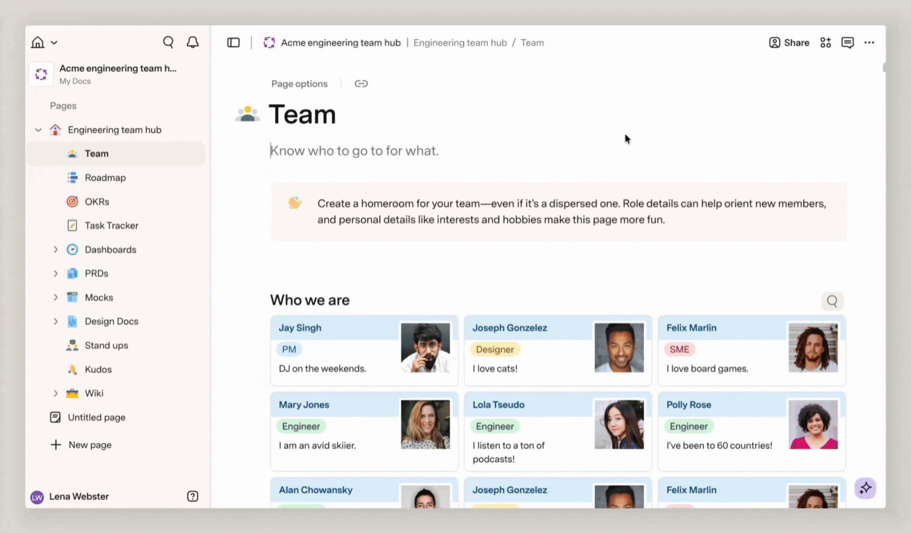This screenshot has height=533, width=911.
Task: Open Page options
Action: 299,84
